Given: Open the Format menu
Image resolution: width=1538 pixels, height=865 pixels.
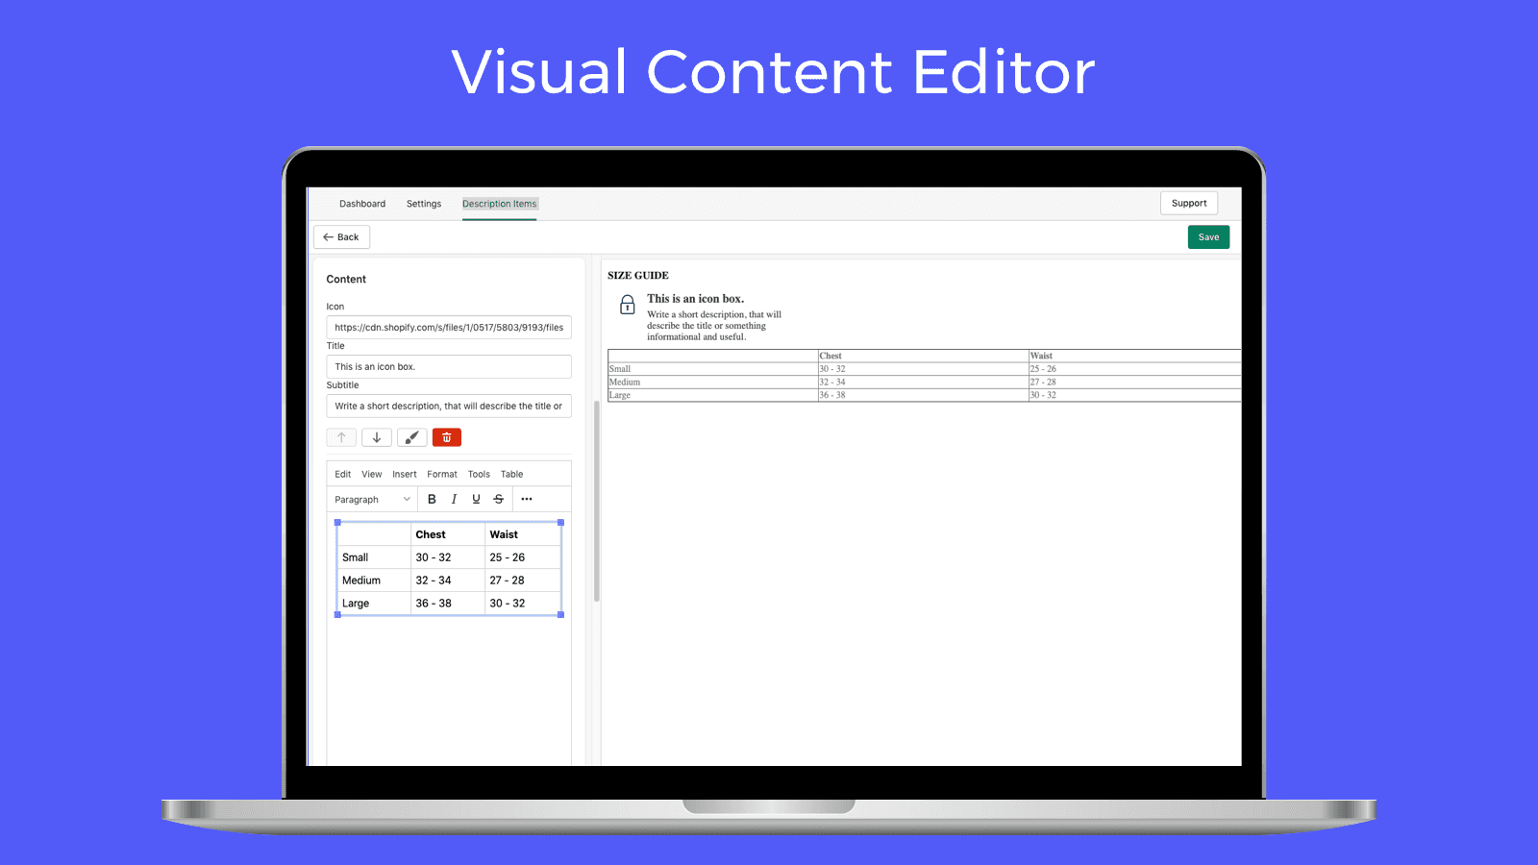Looking at the screenshot, I should [x=441, y=474].
